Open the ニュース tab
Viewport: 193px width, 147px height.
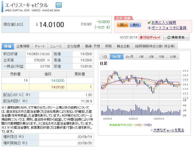coord(56,46)
